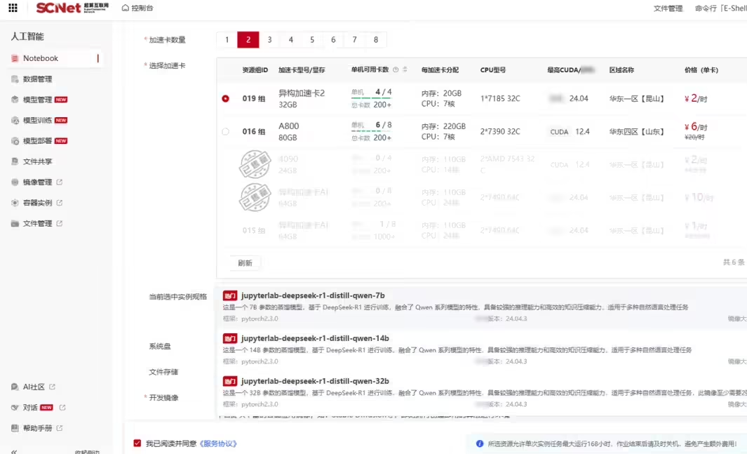The width and height of the screenshot is (747, 454).
Task: Click 系统盘 label
Action: pyautogui.click(x=160, y=347)
